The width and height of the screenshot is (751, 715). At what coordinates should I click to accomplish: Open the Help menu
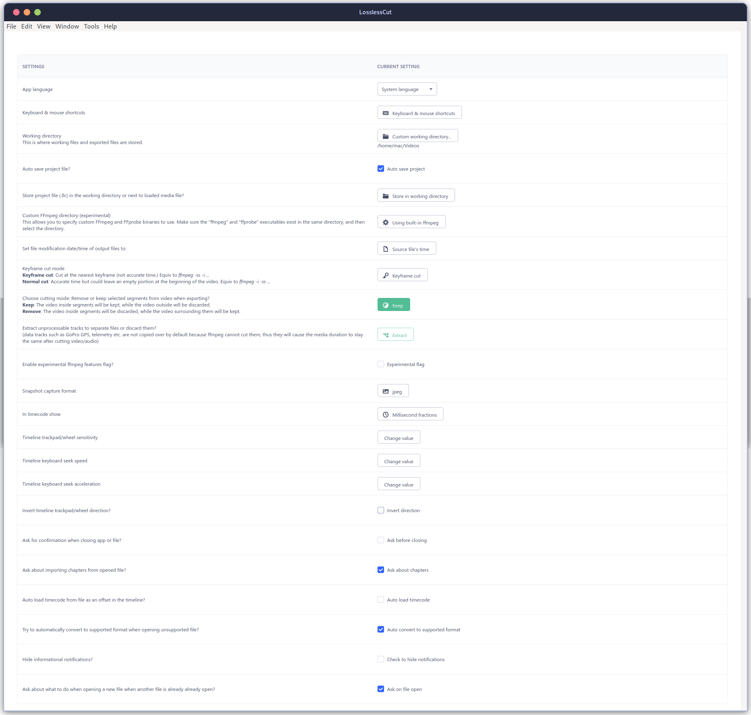click(110, 26)
